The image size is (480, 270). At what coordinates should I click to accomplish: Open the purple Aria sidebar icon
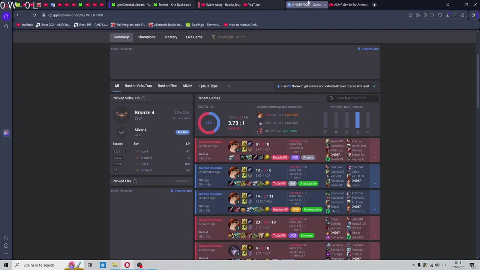tap(6, 133)
